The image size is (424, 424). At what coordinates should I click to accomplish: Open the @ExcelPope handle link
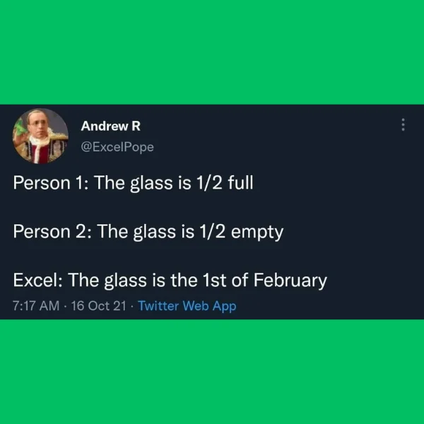pos(117,147)
